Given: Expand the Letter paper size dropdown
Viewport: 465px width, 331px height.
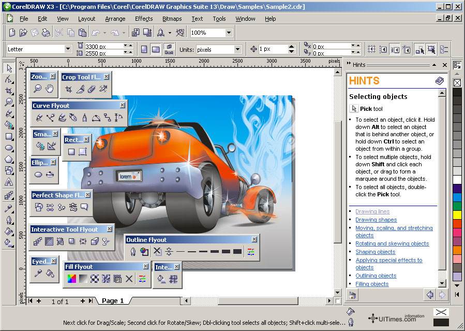Looking at the screenshot, I should [68, 49].
